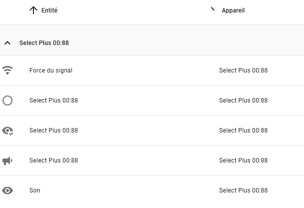Click the Appareil value in the circle icon row

(243, 100)
